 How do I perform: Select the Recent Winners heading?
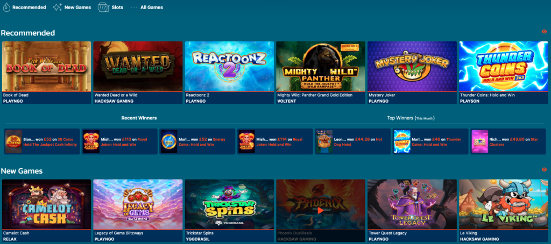(x=139, y=118)
